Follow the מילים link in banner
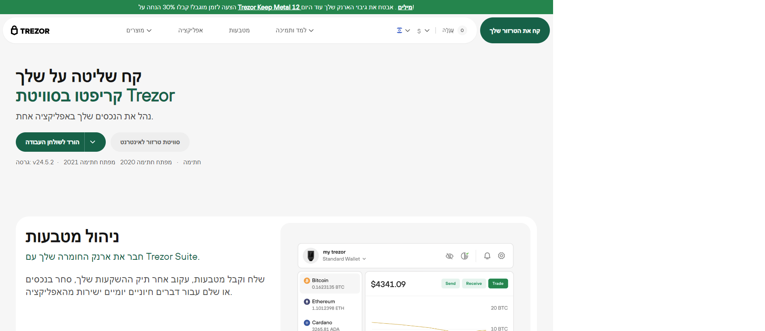The width and height of the screenshot is (765, 331). point(405,7)
